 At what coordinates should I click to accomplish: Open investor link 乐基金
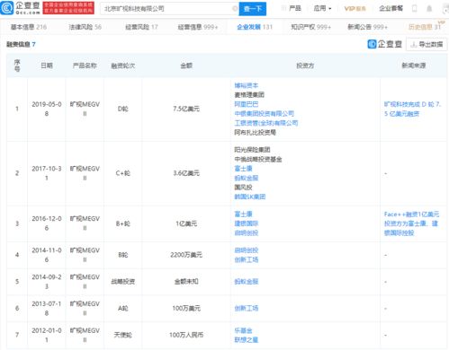(x=243, y=330)
